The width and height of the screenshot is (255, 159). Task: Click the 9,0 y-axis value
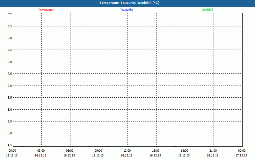(10, 38)
